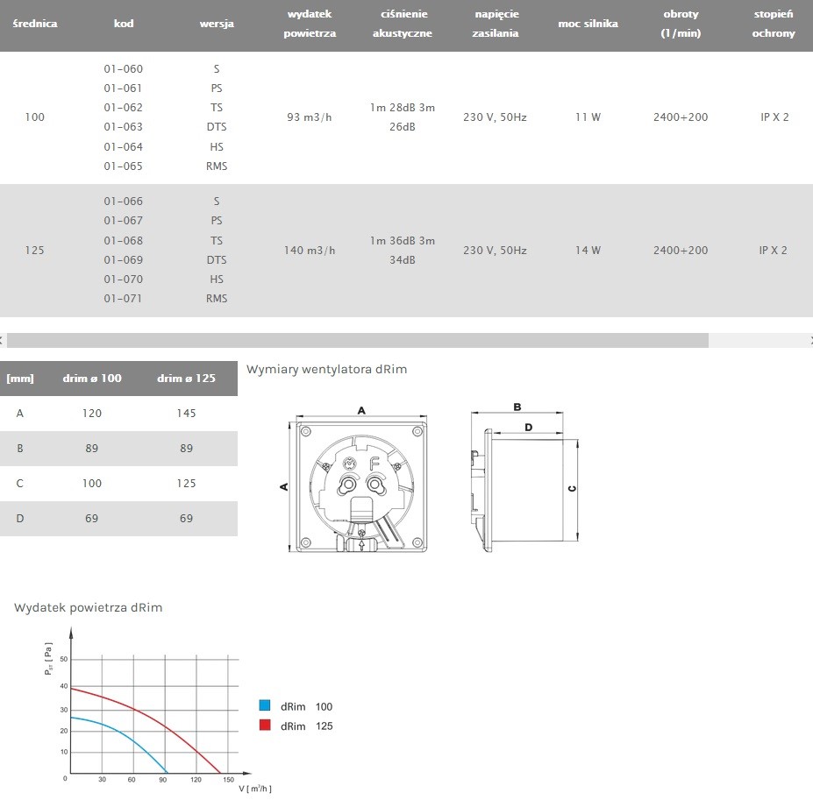Image resolution: width=813 pixels, height=800 pixels.
Task: Select the 'średnica' column header
Action: click(x=35, y=24)
